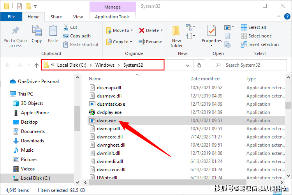The width and height of the screenshot is (292, 195).
Task: Go forward with the Forward arrow
Action: click(x=19, y=65)
